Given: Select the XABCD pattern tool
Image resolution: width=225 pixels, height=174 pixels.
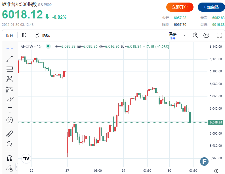Looking at the screenshot, I should (10, 79).
